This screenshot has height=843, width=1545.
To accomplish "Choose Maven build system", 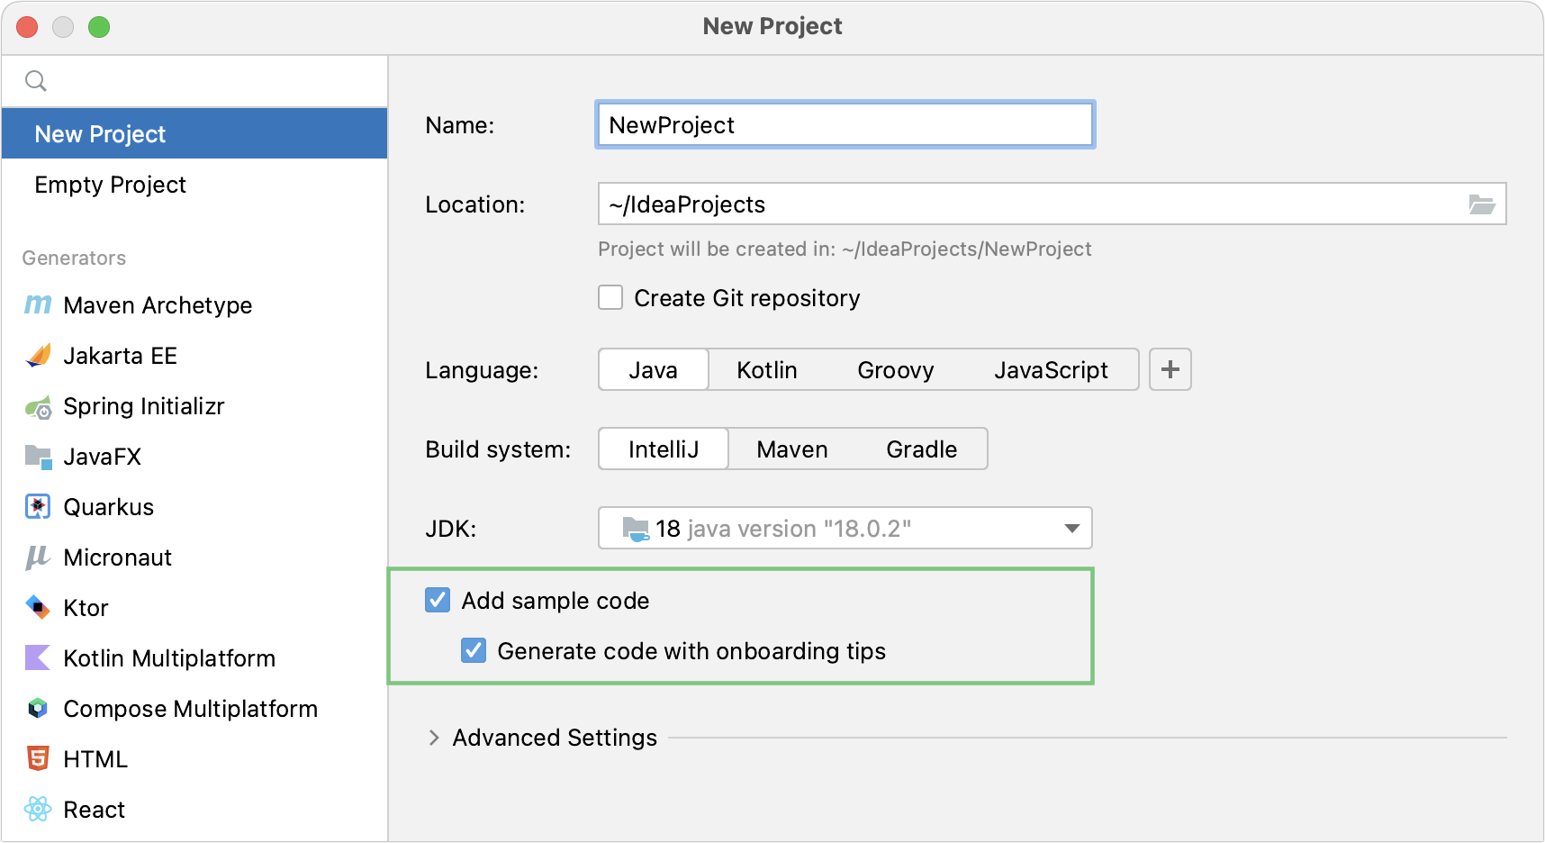I will tap(792, 449).
